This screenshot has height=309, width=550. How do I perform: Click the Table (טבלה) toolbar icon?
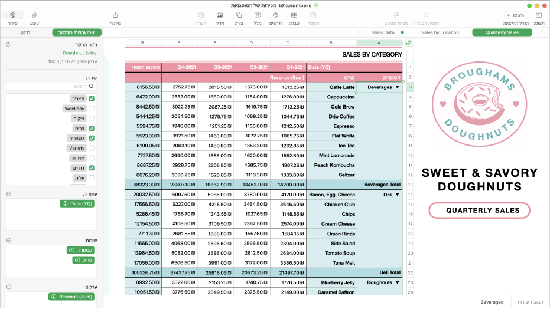[294, 15]
